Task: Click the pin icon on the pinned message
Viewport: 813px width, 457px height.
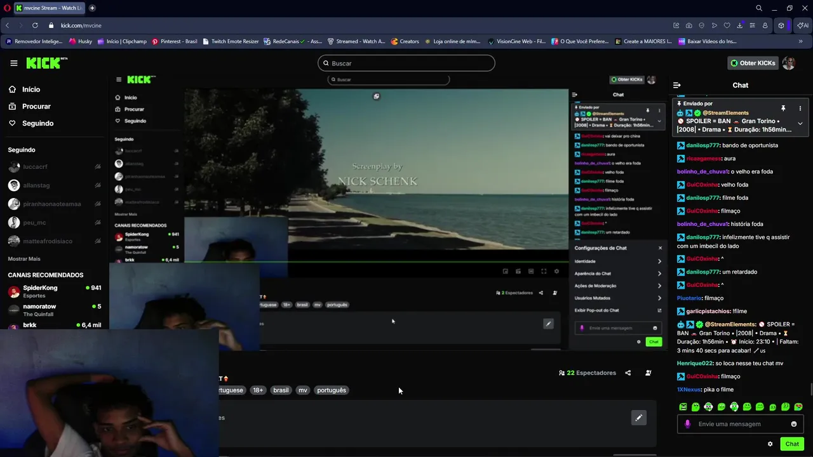Action: click(783, 109)
